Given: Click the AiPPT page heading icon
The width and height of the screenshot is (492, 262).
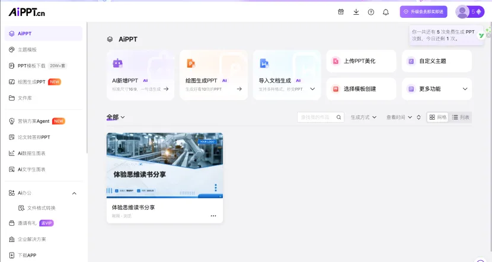Looking at the screenshot, I should pos(110,39).
